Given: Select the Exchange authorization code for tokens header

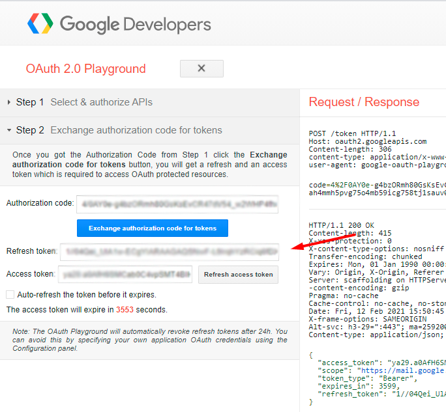Looking at the screenshot, I should pyautogui.click(x=136, y=130).
